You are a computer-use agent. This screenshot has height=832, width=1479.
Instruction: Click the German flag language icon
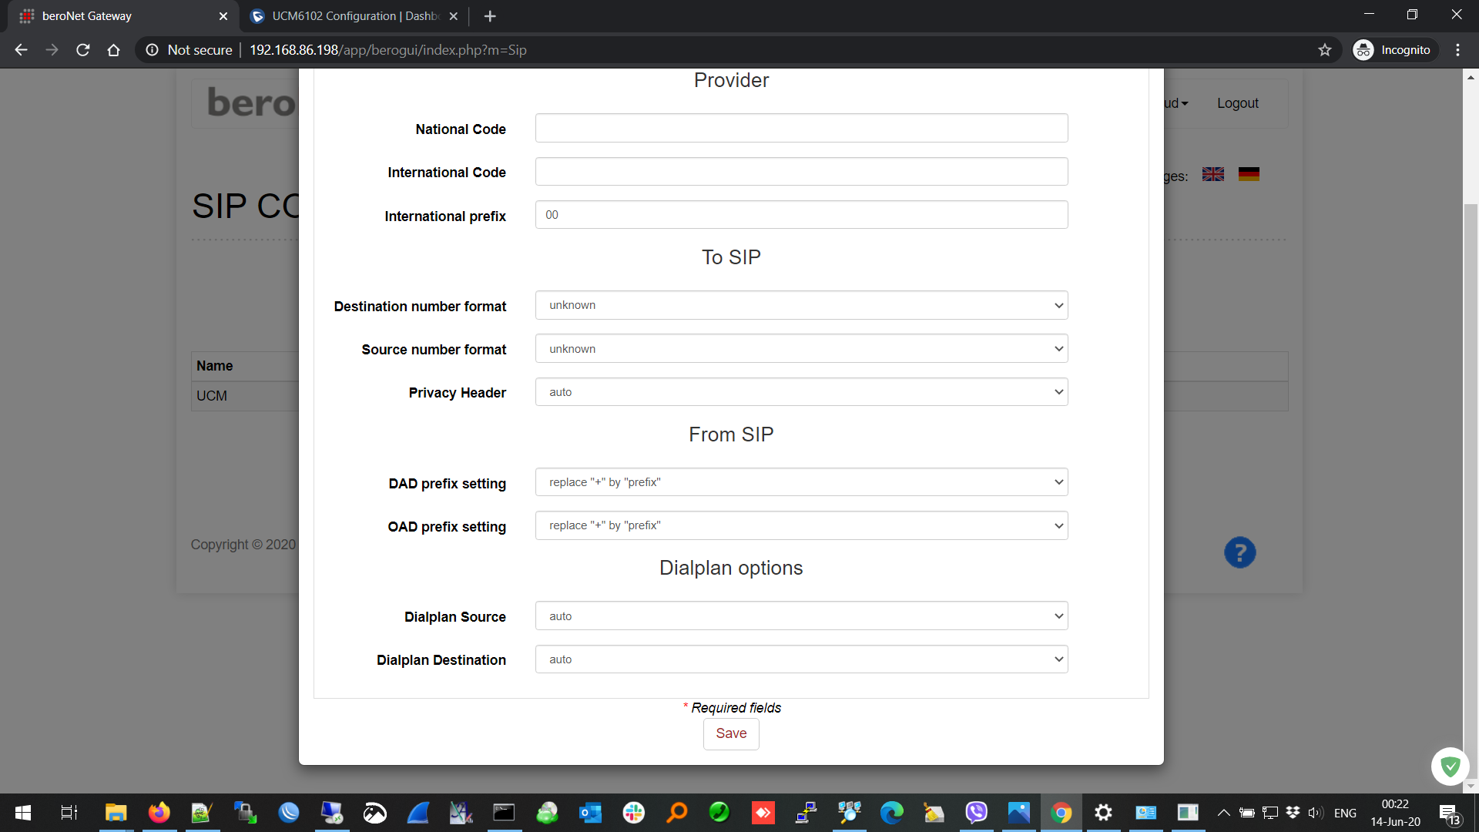[1249, 174]
